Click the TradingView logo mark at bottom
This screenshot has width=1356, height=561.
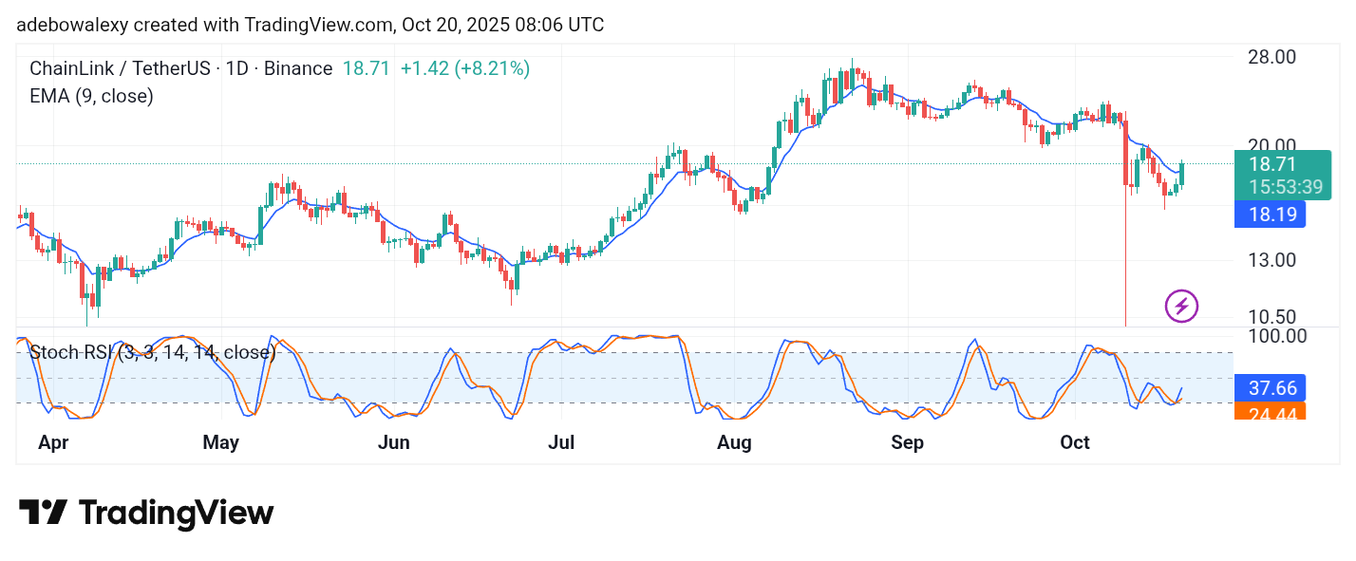[x=44, y=513]
